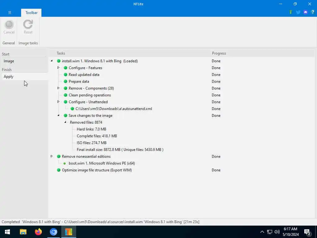Click the Cancel toolbar icon
The height and width of the screenshot is (238, 317).
[x=9, y=27]
